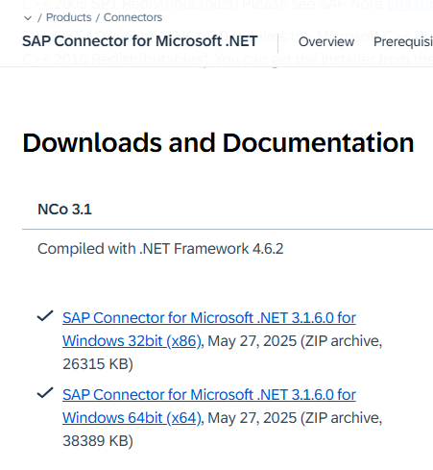Download the Windows 32bit (x86) connector
This screenshot has width=433, height=470.
coord(209,329)
